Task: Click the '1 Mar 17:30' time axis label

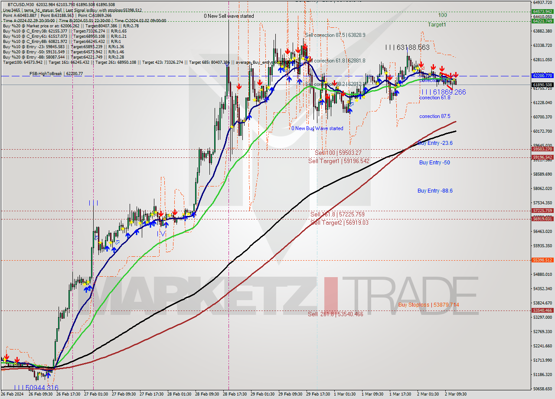Action: point(400,394)
